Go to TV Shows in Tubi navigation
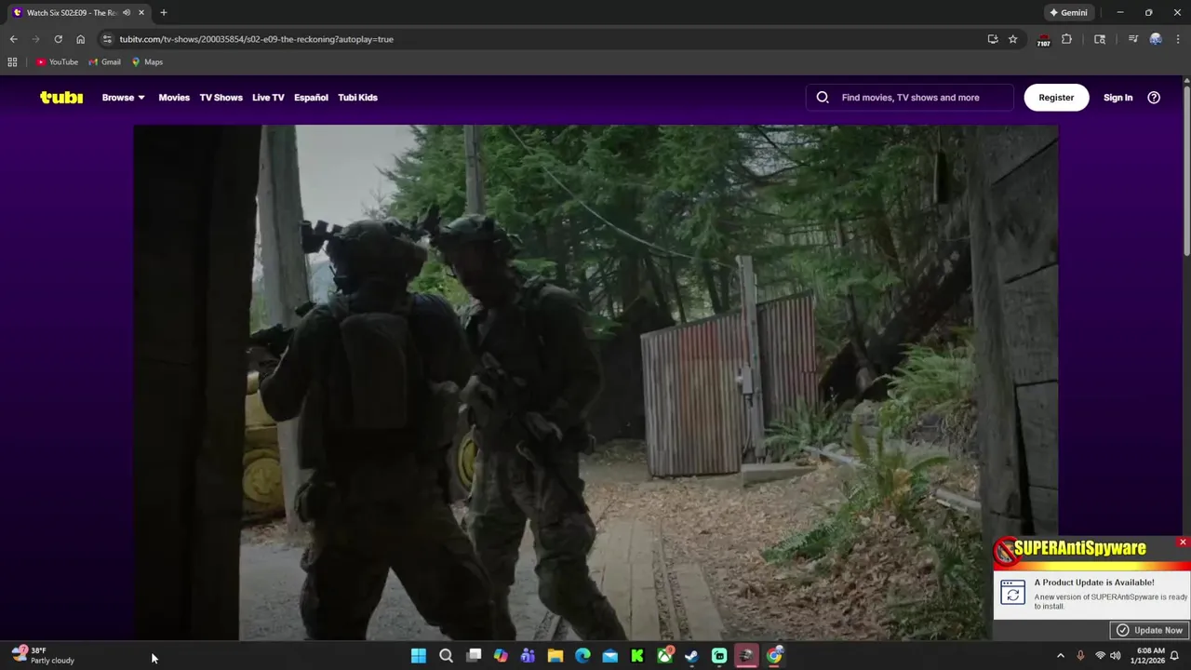1191x670 pixels. click(221, 97)
